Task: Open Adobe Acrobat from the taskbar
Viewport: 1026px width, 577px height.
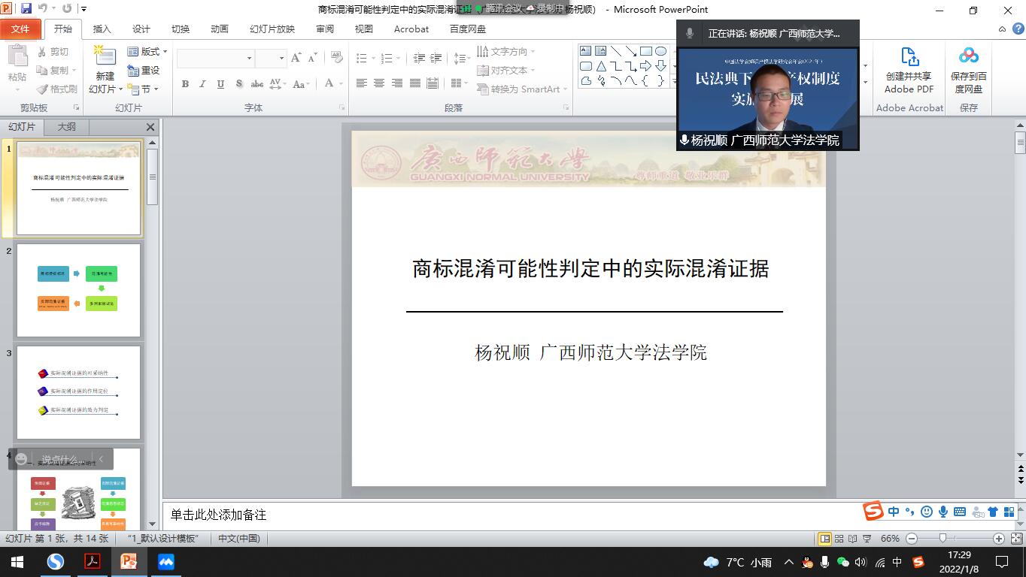Action: pyautogui.click(x=93, y=561)
